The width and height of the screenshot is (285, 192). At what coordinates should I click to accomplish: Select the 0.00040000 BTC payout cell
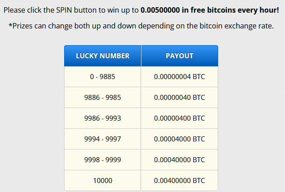[179, 160]
